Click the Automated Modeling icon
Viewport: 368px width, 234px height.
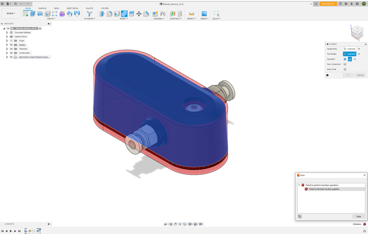click(90, 14)
